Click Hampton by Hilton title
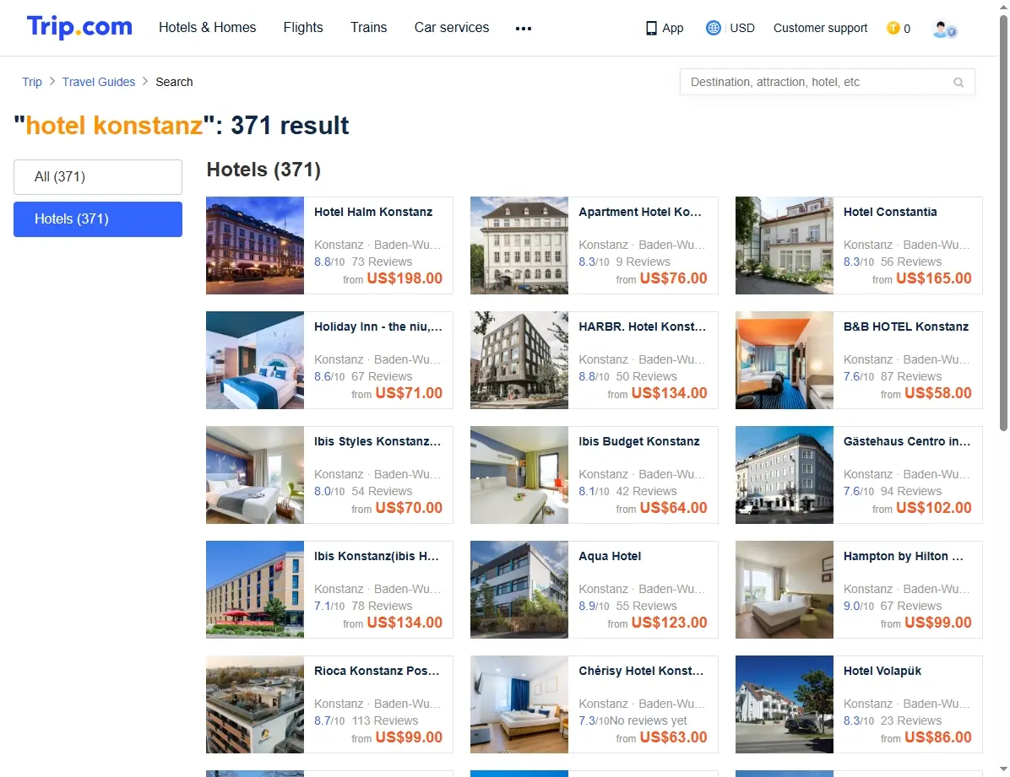Image resolution: width=1010 pixels, height=777 pixels. coord(904,556)
